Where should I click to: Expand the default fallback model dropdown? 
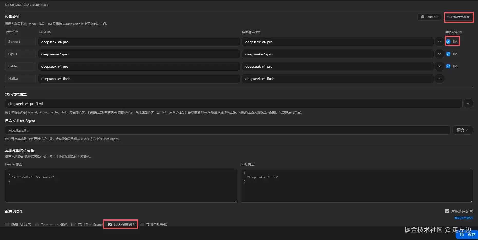click(x=468, y=103)
